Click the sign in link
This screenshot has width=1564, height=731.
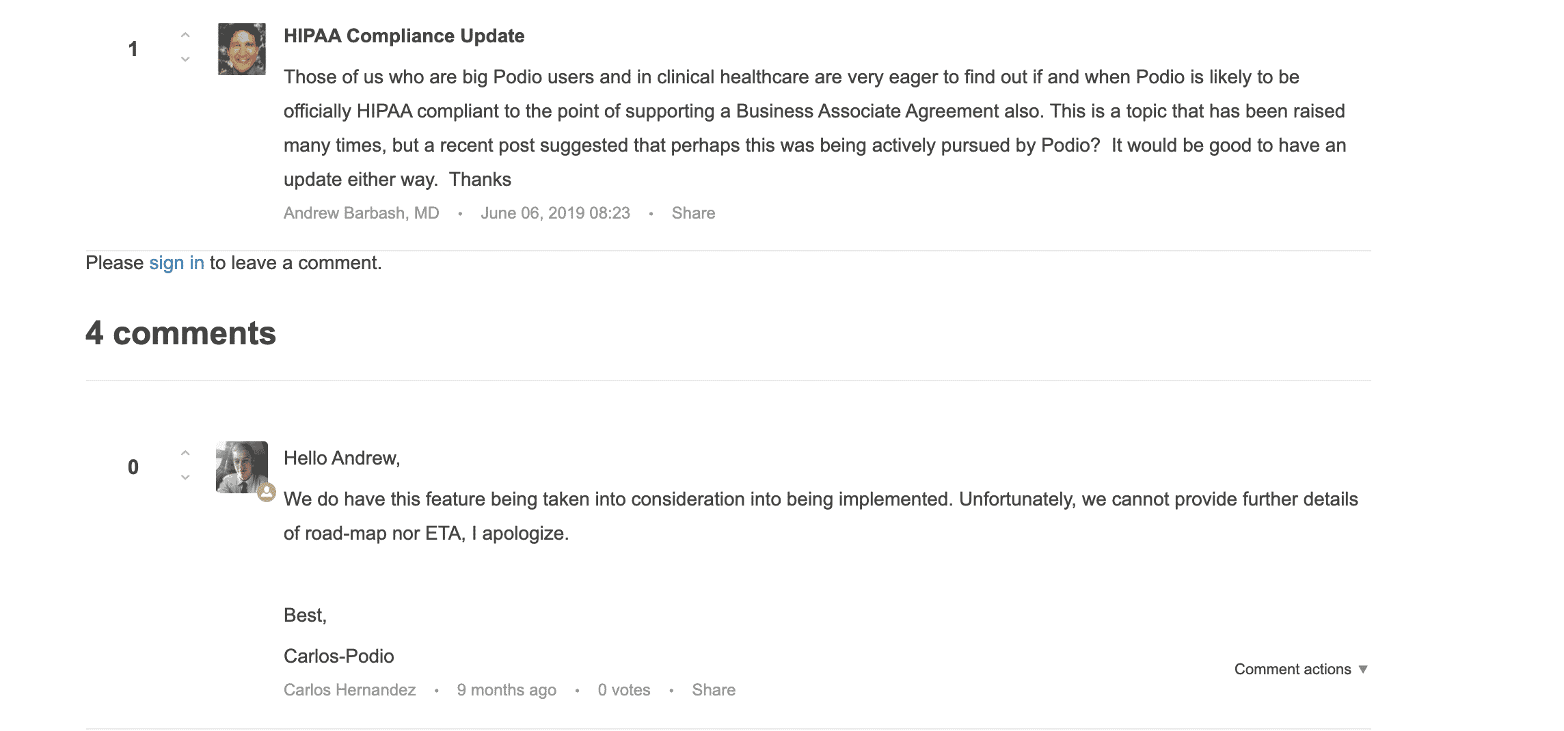coord(176,263)
